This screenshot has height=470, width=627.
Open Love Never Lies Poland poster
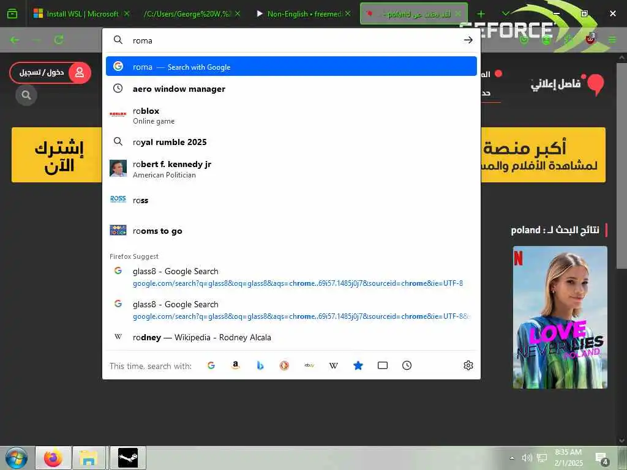(560, 317)
